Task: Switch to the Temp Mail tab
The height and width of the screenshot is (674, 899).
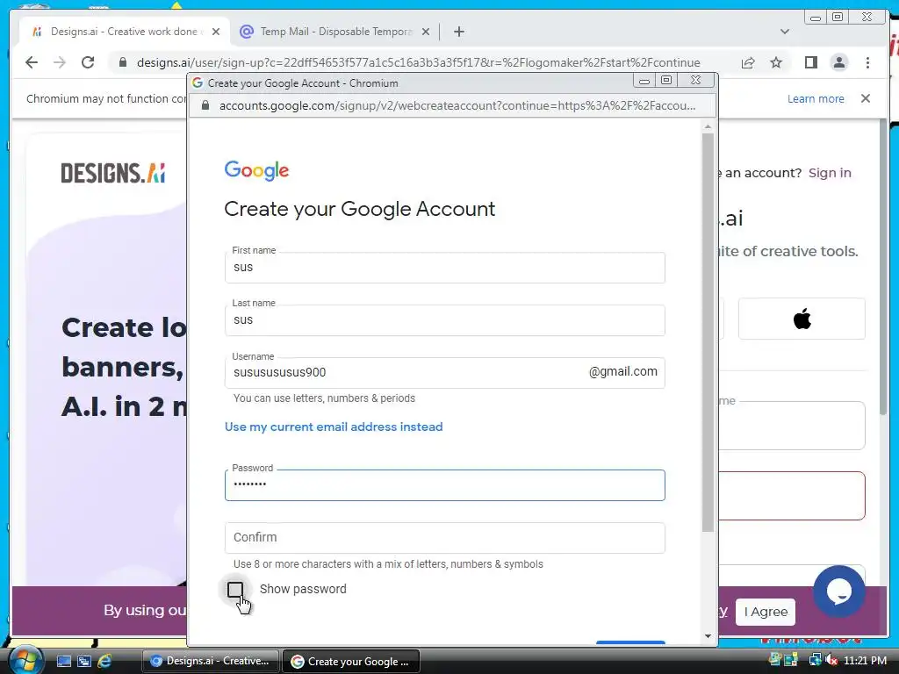Action: click(x=334, y=32)
